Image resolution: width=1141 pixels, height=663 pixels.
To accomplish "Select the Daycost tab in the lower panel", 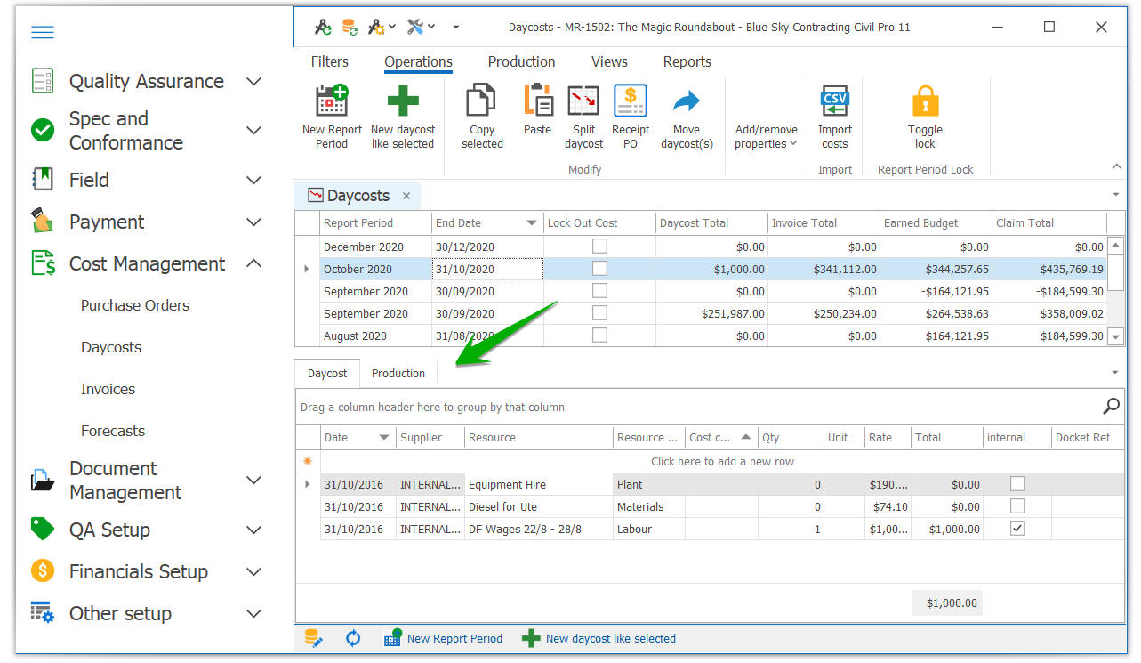I will pos(327,373).
